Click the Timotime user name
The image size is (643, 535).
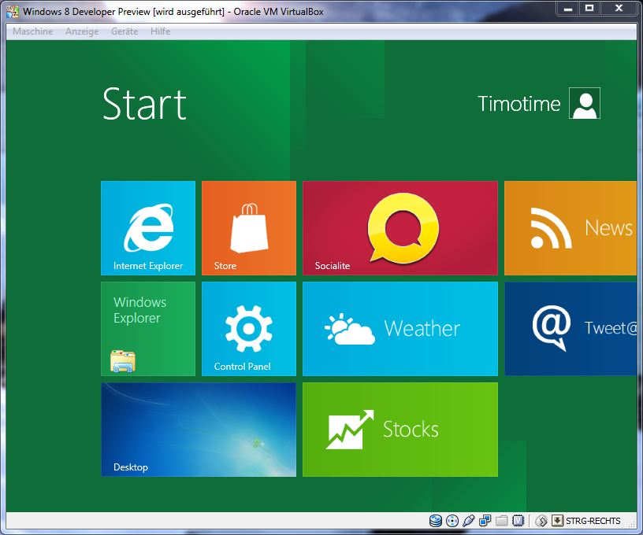[x=519, y=104]
